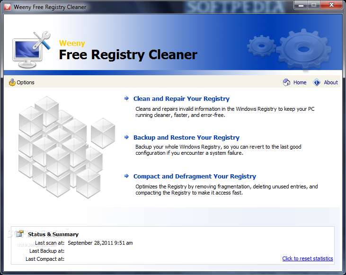Viewport: 346px width, 275px height.
Task: Click the 'Last Backup at:' label
Action: point(47,251)
